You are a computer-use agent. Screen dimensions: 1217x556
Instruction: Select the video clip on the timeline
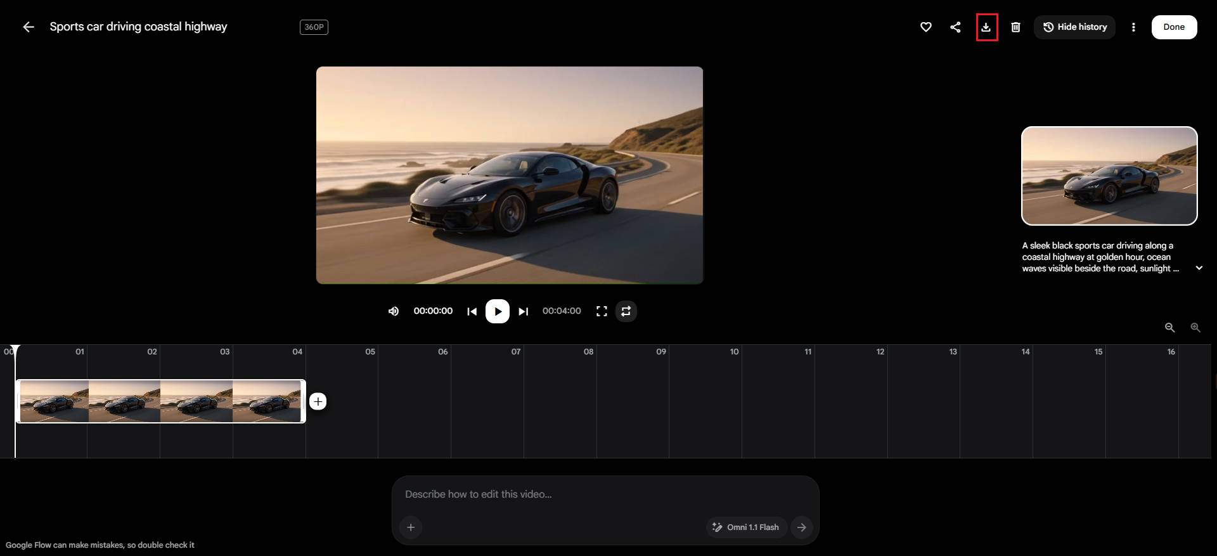161,401
